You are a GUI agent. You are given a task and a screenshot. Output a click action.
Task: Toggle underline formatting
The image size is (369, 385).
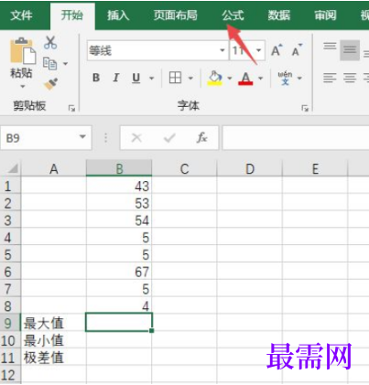tap(136, 78)
